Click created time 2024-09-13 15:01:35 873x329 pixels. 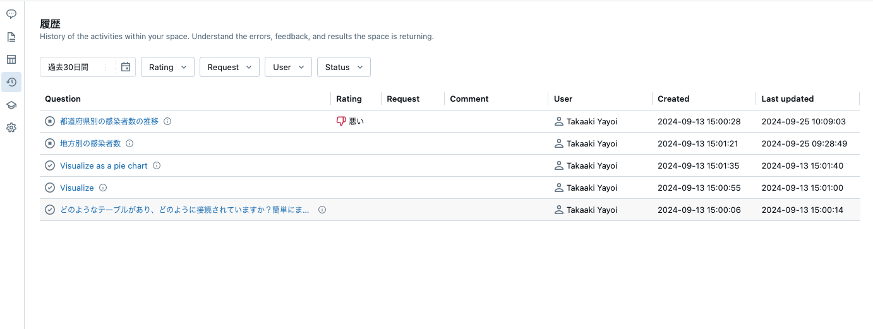(699, 165)
